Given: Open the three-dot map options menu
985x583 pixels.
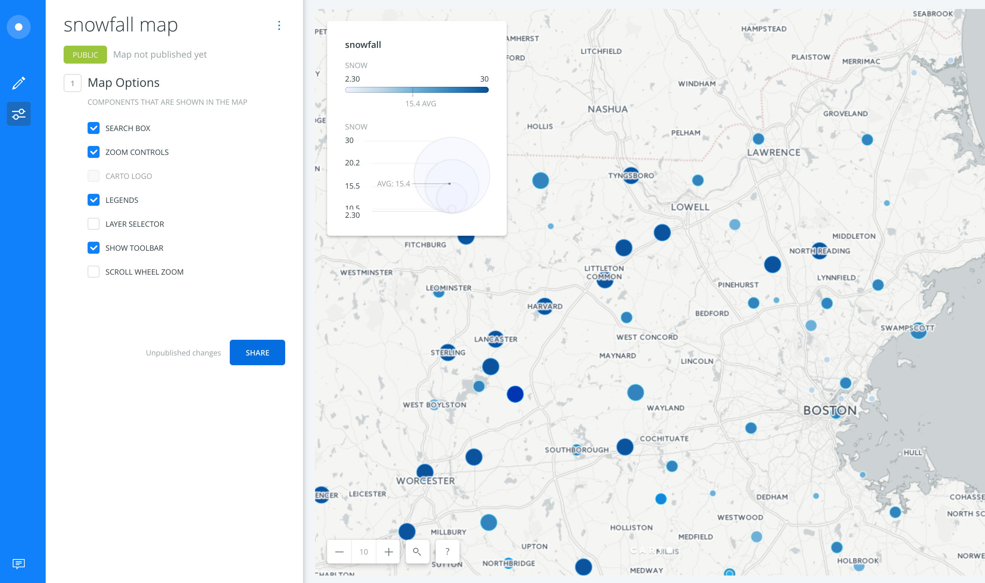Looking at the screenshot, I should (x=279, y=25).
